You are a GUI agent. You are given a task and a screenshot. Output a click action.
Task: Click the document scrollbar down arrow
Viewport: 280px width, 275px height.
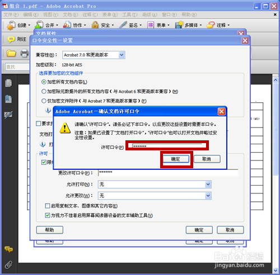tap(276, 270)
